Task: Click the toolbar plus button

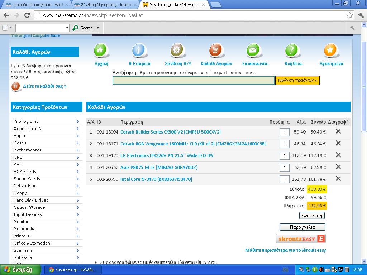Action: point(5,28)
